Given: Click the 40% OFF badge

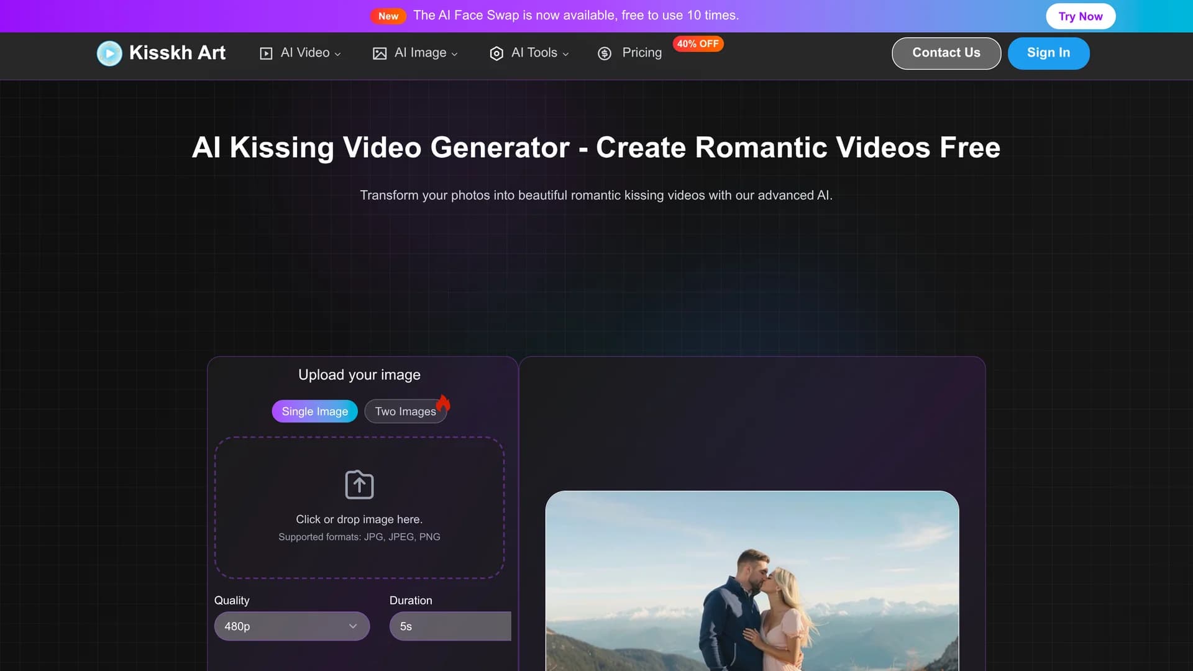Looking at the screenshot, I should click(698, 43).
